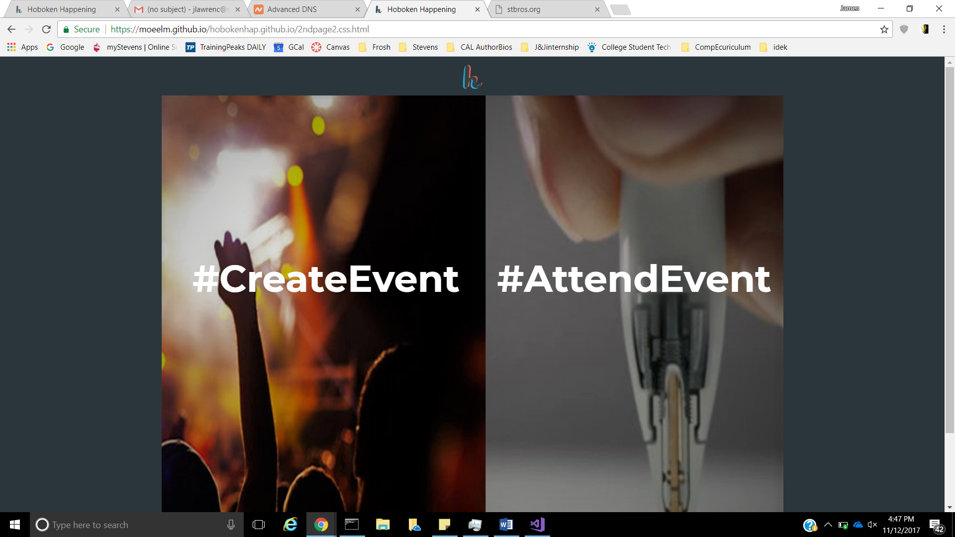
Task: Show hidden system tray icons
Action: 828,525
